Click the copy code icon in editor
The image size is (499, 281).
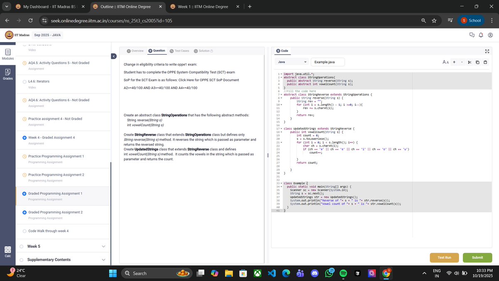click(x=477, y=62)
